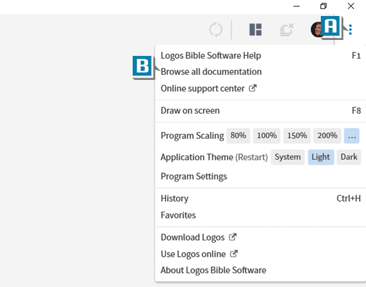Open the Layouts panel icon
366x287 pixels.
(256, 30)
